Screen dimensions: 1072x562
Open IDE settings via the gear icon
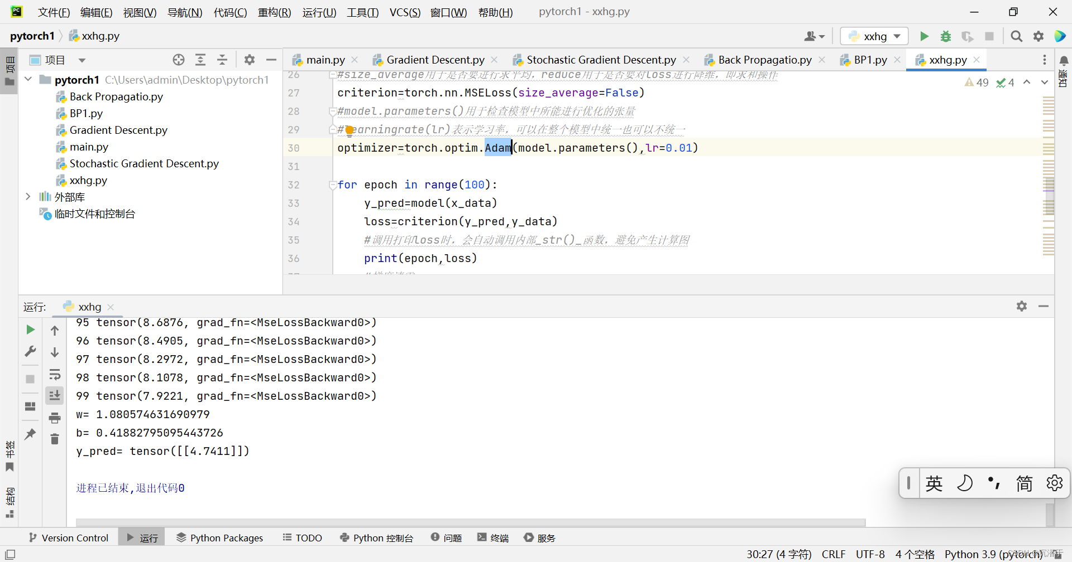coord(1039,36)
